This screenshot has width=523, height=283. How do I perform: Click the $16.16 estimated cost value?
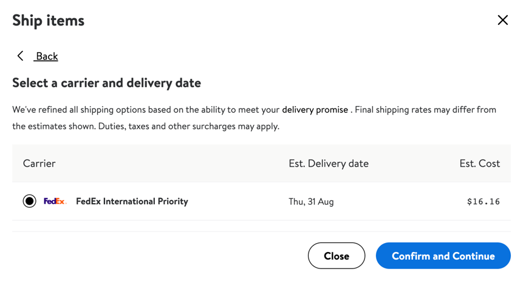pyautogui.click(x=484, y=201)
